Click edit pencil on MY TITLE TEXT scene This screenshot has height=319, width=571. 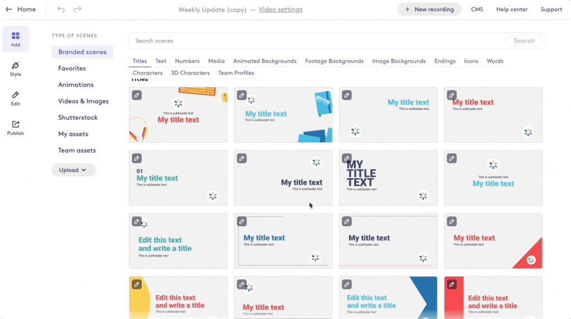[x=346, y=158]
